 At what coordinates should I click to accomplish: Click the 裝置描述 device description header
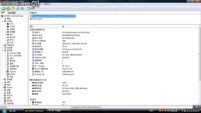click(x=72, y=13)
